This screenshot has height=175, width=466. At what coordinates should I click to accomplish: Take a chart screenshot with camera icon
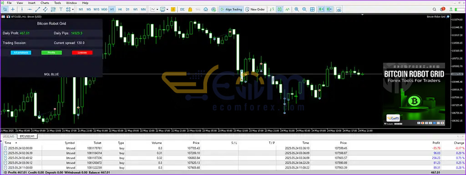(339, 10)
